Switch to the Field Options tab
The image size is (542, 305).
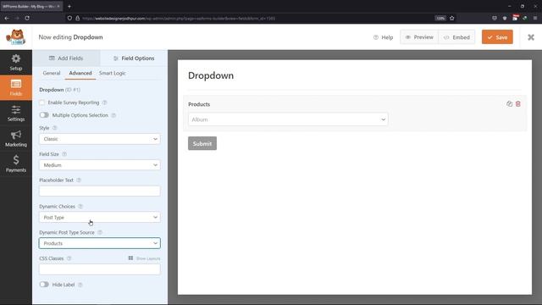134,58
